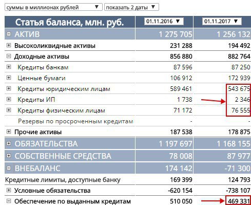Click the Условные обязательства label
Image resolution: width=251 pixels, height=205 pixels.
point(52,191)
